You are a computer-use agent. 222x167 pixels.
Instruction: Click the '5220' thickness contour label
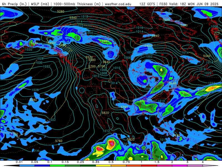tap(166, 20)
